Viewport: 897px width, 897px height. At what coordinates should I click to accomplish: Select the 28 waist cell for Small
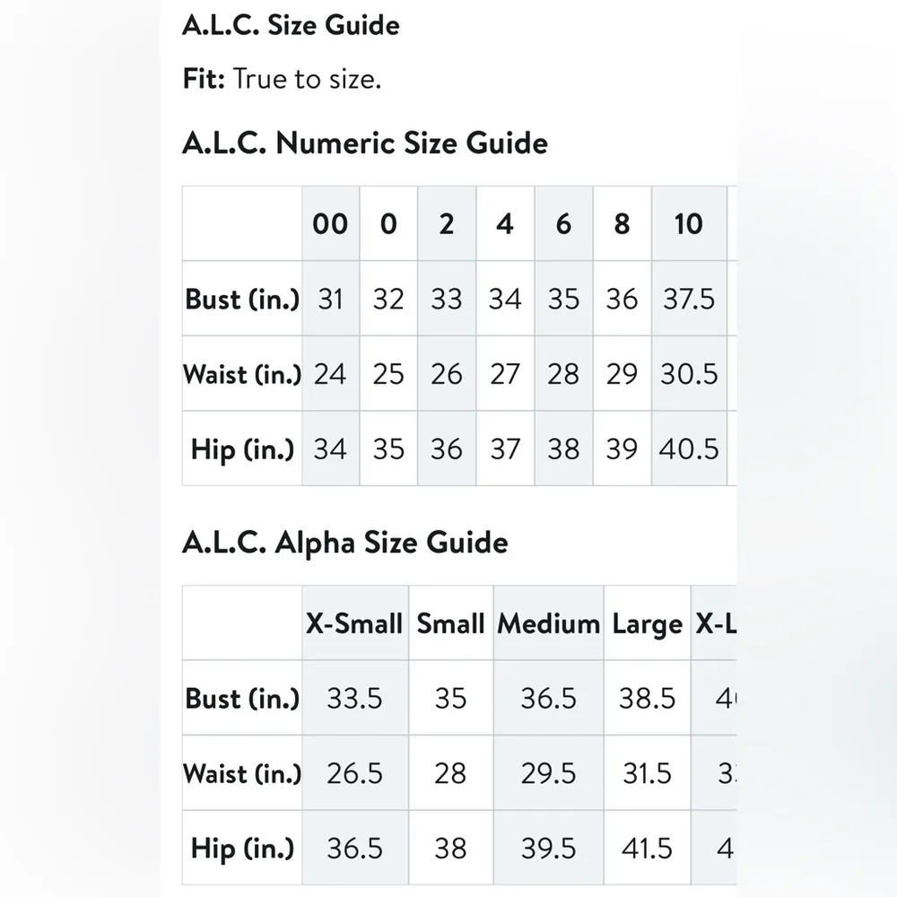click(450, 773)
